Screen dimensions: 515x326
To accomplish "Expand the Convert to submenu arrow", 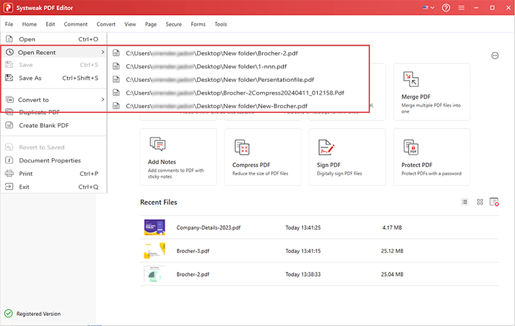I will tap(102, 99).
